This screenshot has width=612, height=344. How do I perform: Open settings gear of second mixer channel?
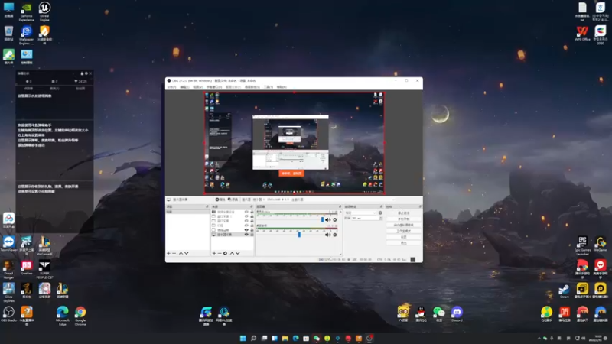coord(335,235)
